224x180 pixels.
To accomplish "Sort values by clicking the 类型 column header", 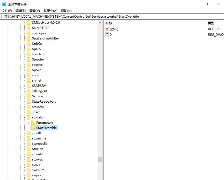I will pos(211,23).
